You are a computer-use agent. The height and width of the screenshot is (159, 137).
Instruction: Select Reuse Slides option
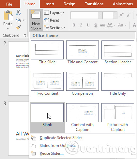[x=52, y=153]
